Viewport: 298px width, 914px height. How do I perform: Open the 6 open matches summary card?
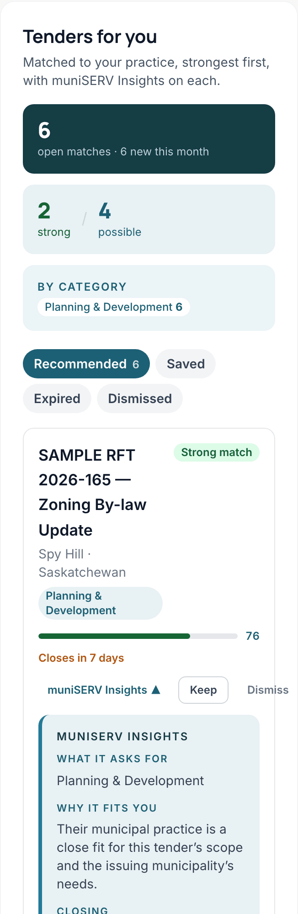point(149,139)
